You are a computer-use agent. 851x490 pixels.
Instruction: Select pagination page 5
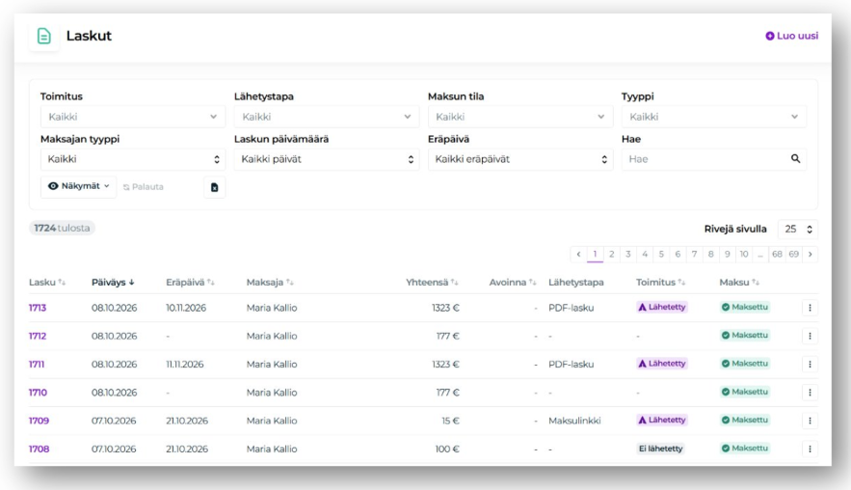tap(661, 255)
